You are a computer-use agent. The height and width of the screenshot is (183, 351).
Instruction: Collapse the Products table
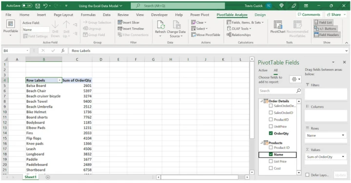261,143
